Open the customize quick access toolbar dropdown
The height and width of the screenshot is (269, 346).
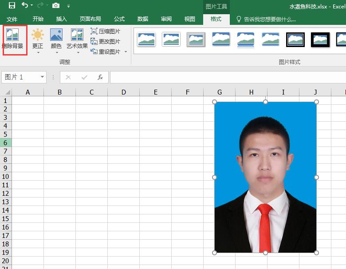[x=68, y=6]
